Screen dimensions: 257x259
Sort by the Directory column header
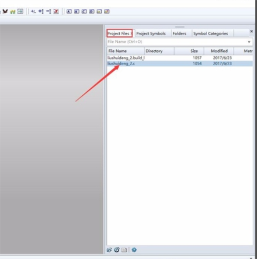[159, 51]
